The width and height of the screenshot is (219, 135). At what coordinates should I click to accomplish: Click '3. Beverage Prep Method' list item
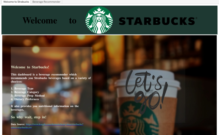coord(28,96)
